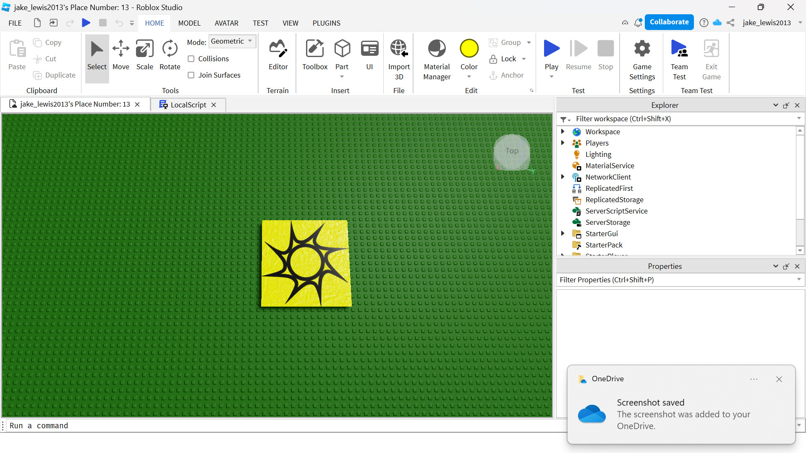Open the LocalScript document tab

coord(188,105)
